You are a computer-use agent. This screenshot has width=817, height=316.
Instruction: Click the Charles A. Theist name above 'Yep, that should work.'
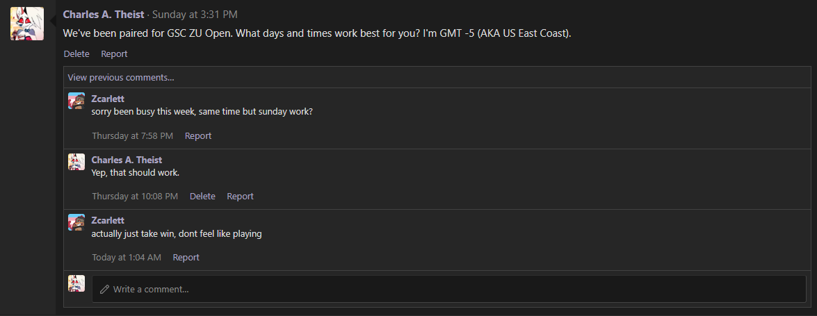coord(127,160)
